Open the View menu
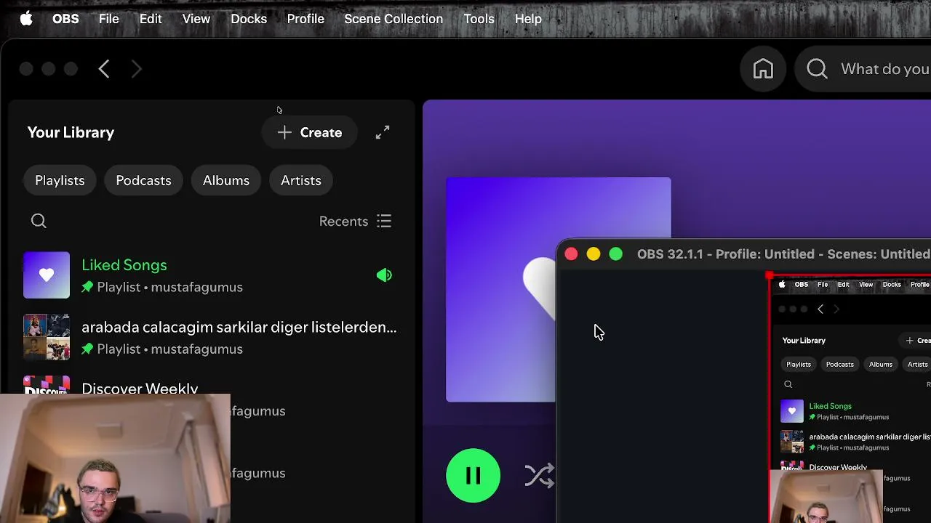Screen dimensions: 931x523 [x=196, y=19]
